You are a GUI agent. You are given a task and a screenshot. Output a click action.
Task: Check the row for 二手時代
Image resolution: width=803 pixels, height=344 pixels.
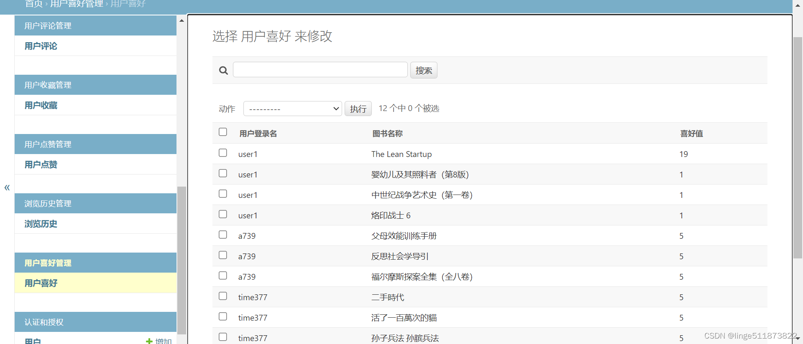tap(223, 296)
